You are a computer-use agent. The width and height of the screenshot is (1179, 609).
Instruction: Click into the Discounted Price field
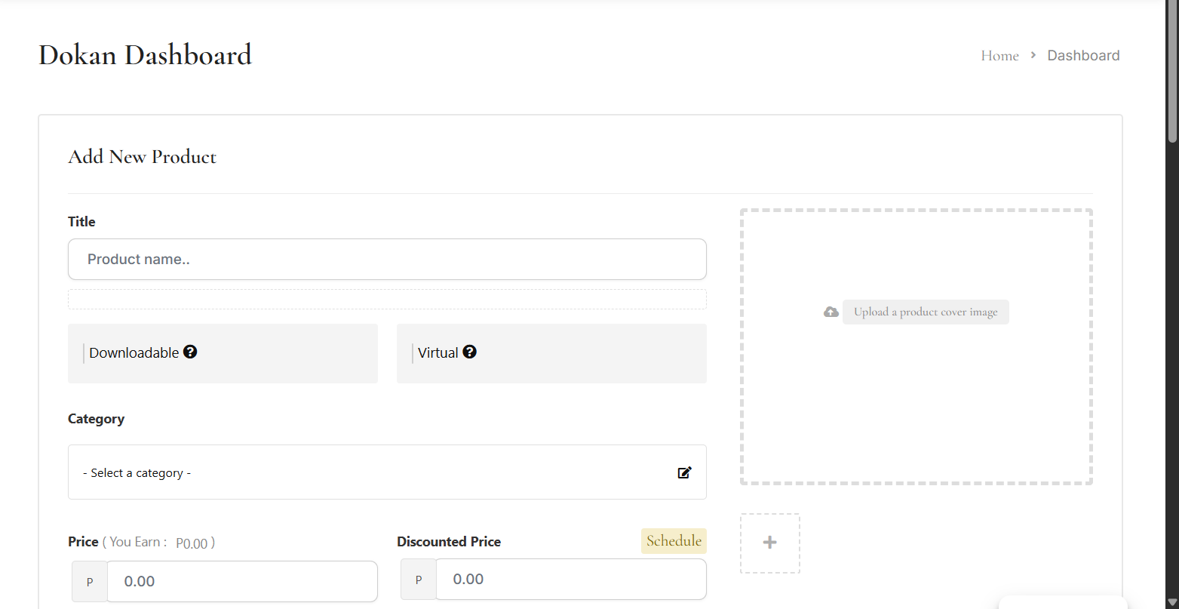point(570,580)
